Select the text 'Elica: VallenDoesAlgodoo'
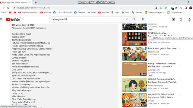The height and width of the screenshot is (108, 193). point(24,99)
